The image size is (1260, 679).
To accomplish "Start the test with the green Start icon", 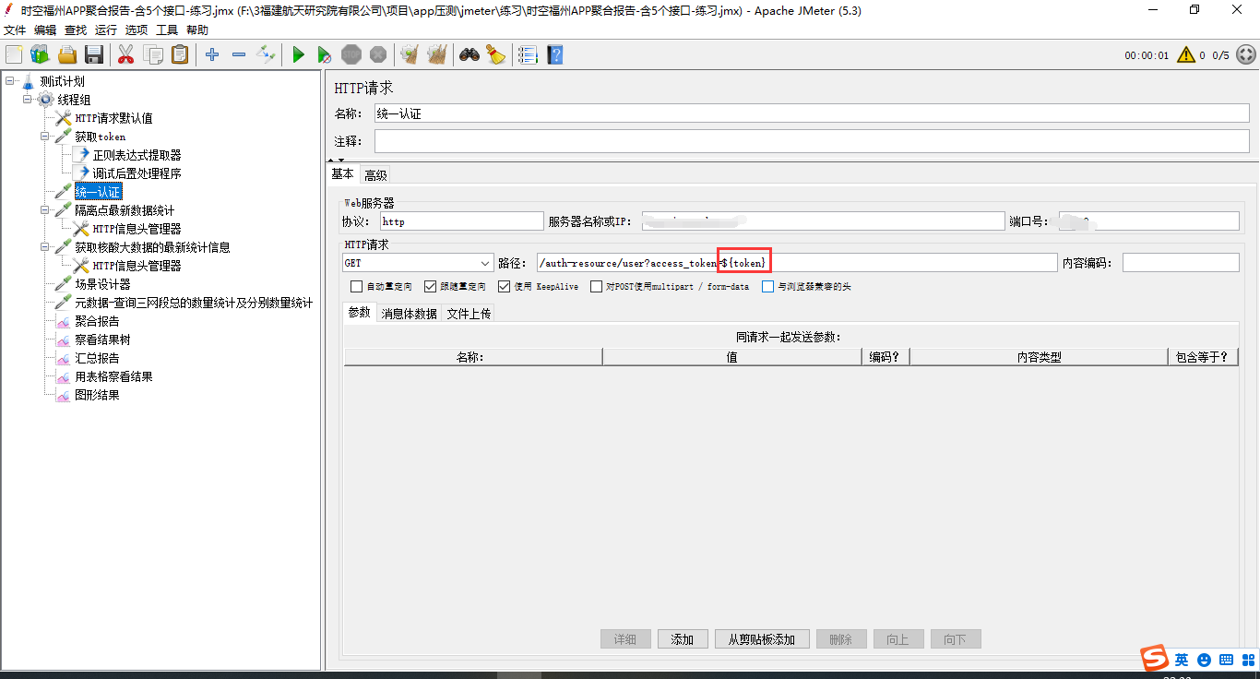I will (x=297, y=54).
